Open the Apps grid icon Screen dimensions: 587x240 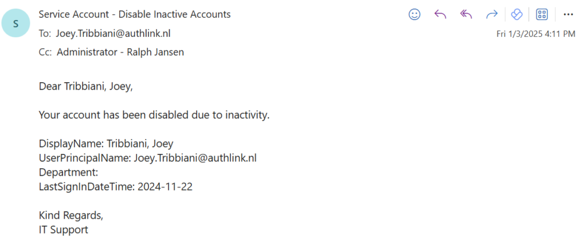point(542,14)
